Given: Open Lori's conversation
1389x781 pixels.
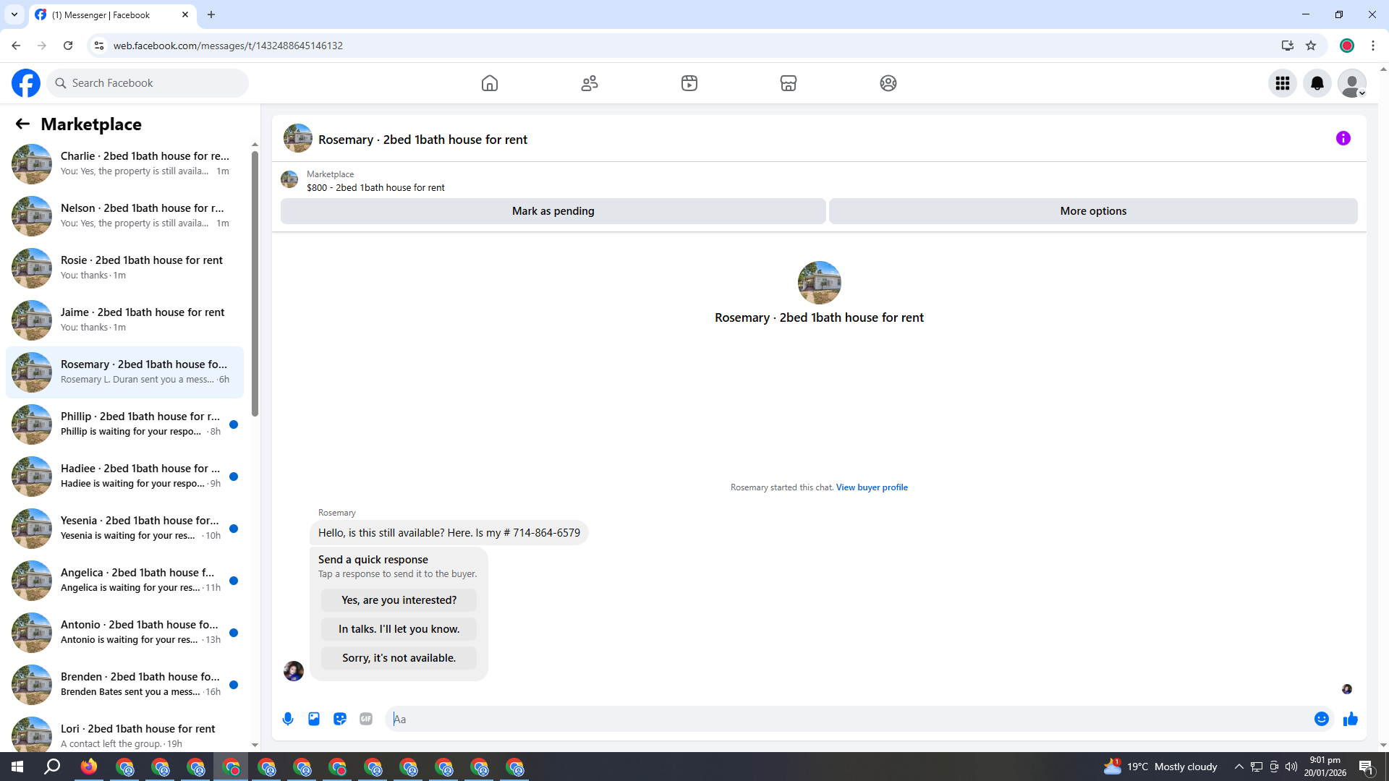Looking at the screenshot, I should pyautogui.click(x=124, y=733).
